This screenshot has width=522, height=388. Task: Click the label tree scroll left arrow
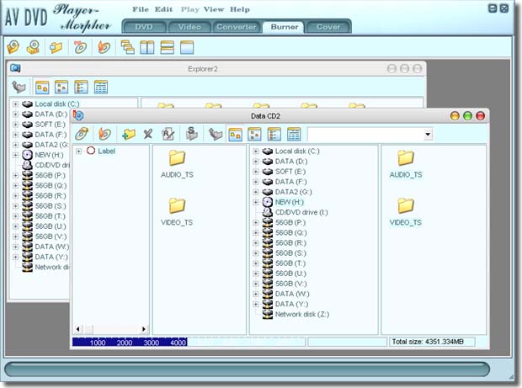click(x=77, y=329)
